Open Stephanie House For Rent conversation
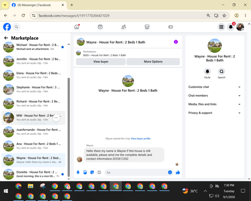Image resolution: width=251 pixels, height=201 pixels. pyautogui.click(x=34, y=89)
